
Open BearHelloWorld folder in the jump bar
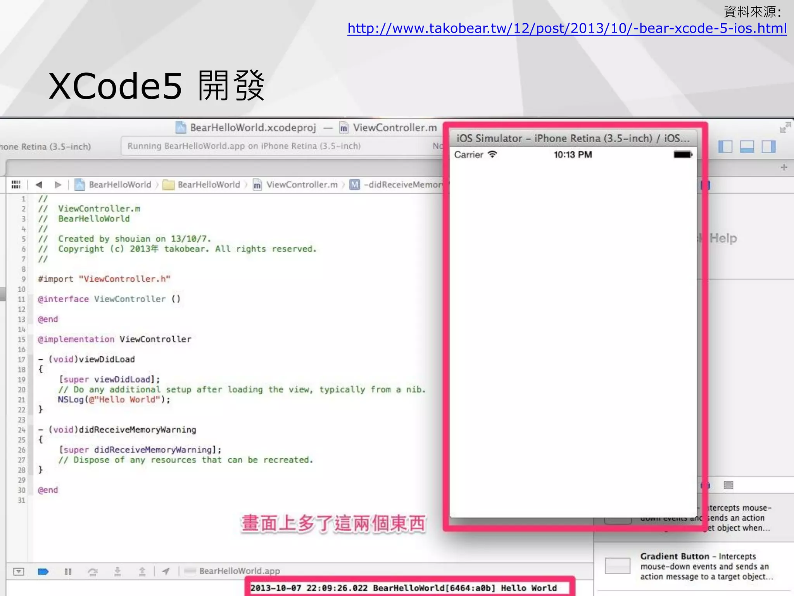point(202,185)
